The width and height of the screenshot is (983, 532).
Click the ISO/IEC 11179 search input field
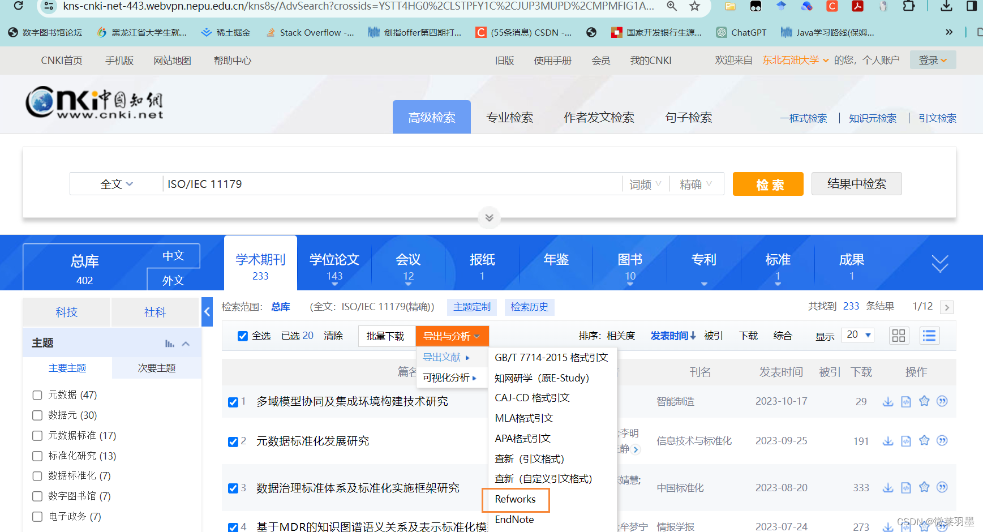point(392,184)
